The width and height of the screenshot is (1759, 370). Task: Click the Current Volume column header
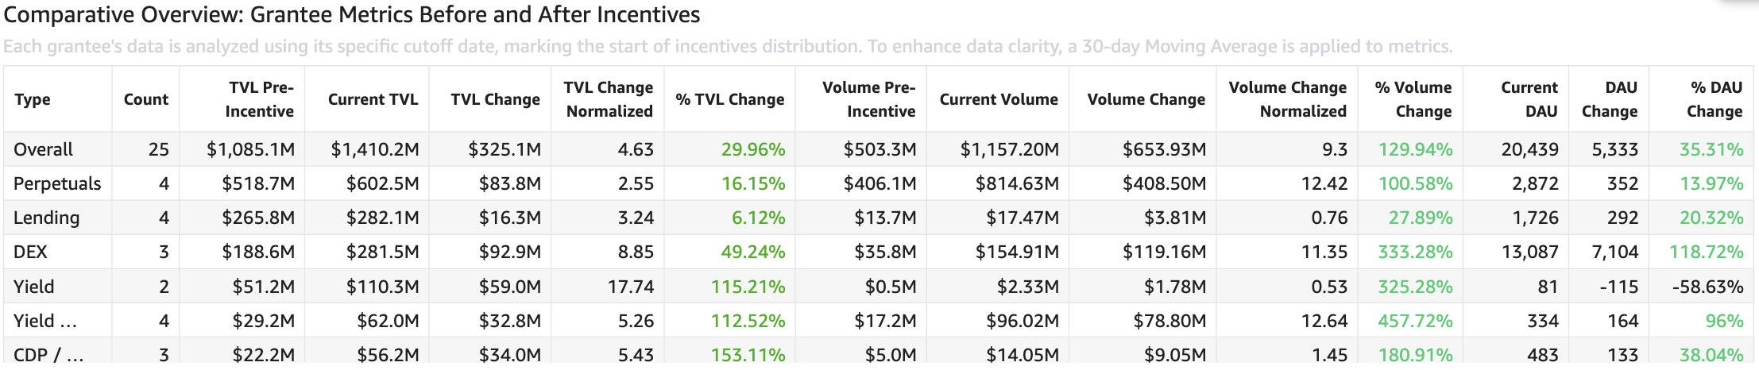pos(999,99)
